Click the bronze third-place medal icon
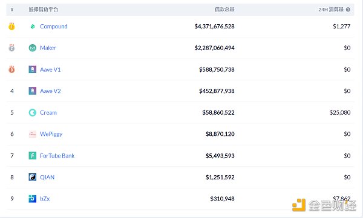 tap(11, 69)
